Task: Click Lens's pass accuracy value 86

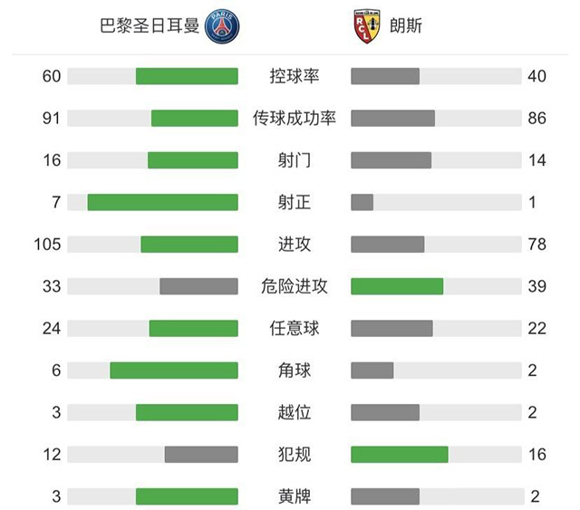Action: point(536,119)
